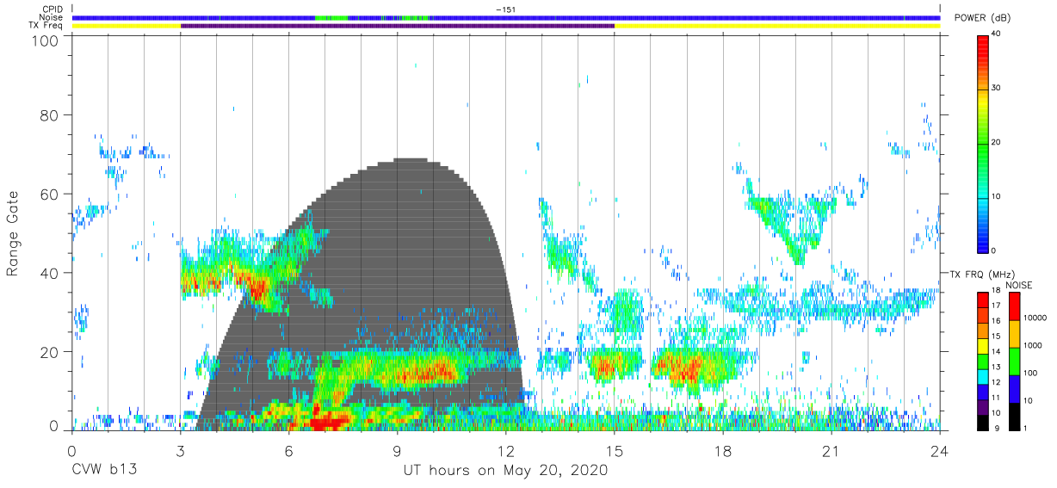Click the '18' tick on the UT hours axis

pyautogui.click(x=723, y=451)
